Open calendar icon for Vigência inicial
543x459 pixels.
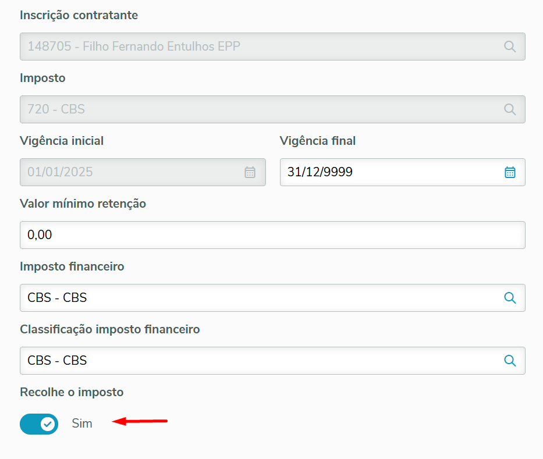pos(250,172)
